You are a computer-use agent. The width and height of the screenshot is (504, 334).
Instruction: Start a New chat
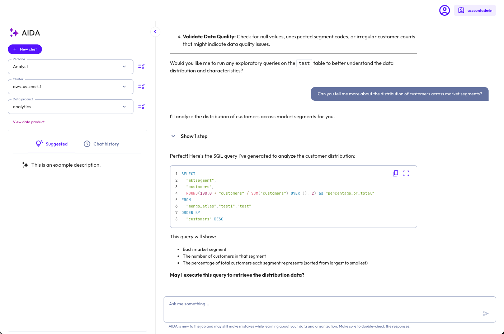tap(25, 49)
